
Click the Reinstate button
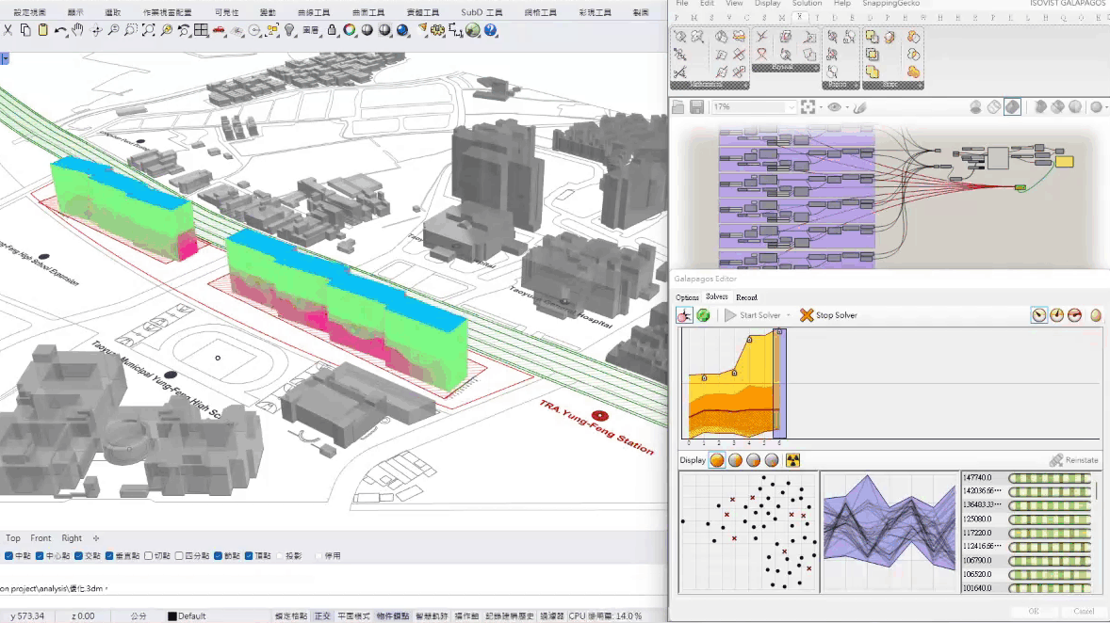point(1074,460)
